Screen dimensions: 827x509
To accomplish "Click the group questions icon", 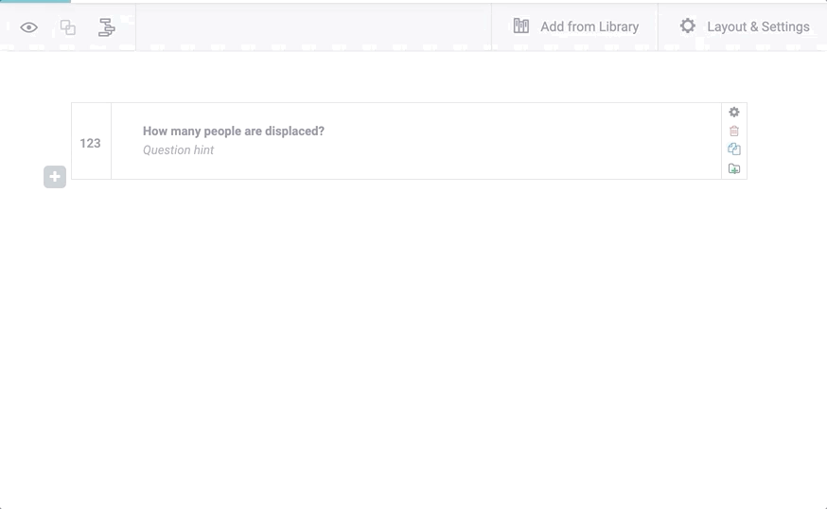I will [x=68, y=27].
